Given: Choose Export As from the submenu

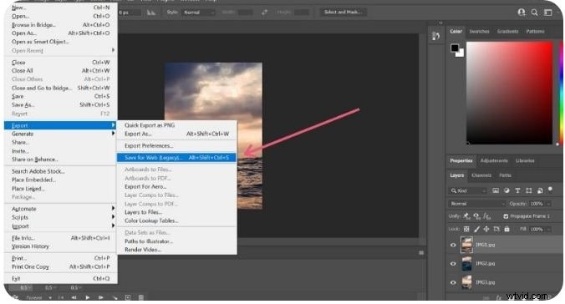Looking at the screenshot, I should (x=176, y=134).
